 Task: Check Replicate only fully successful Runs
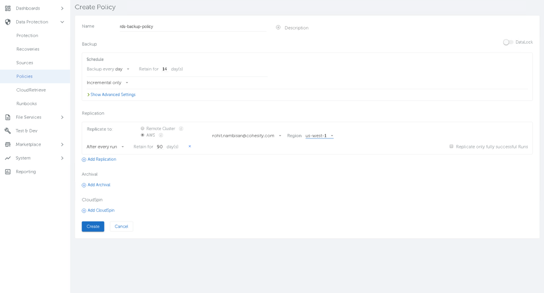(451, 147)
